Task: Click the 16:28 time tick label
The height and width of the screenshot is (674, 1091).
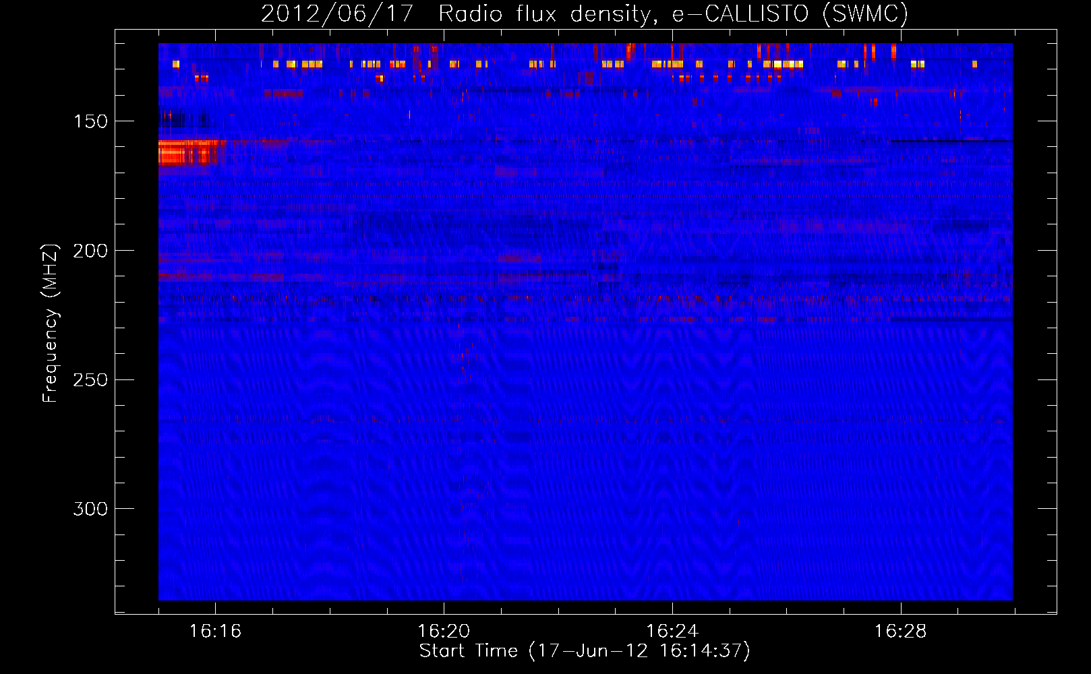Action: pos(901,631)
